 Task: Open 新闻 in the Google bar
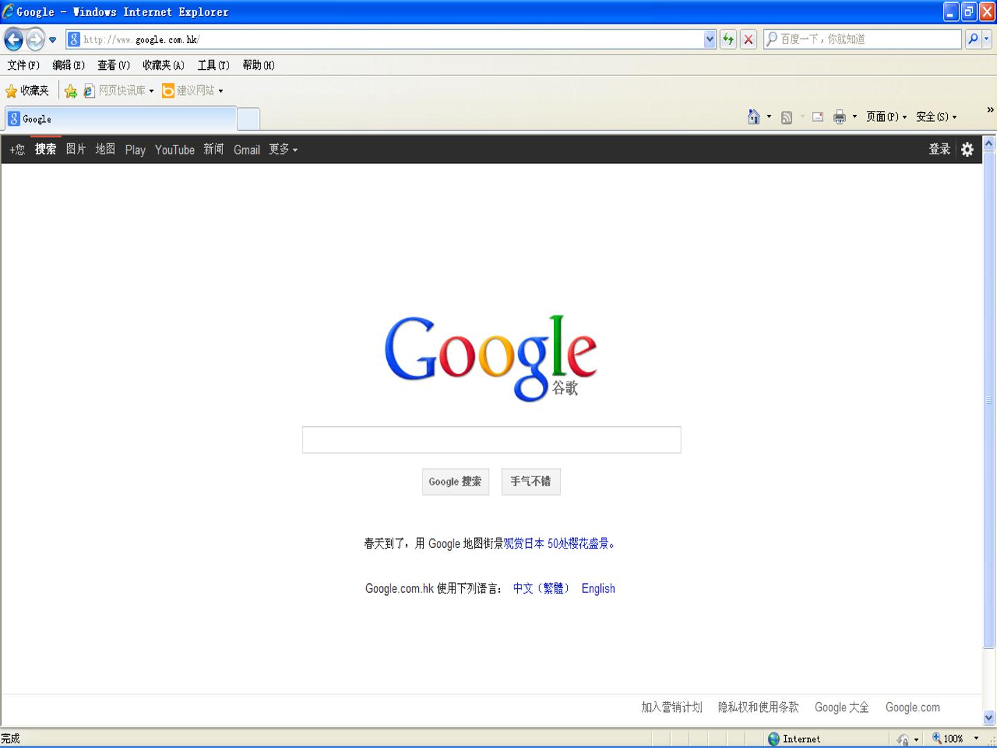214,150
